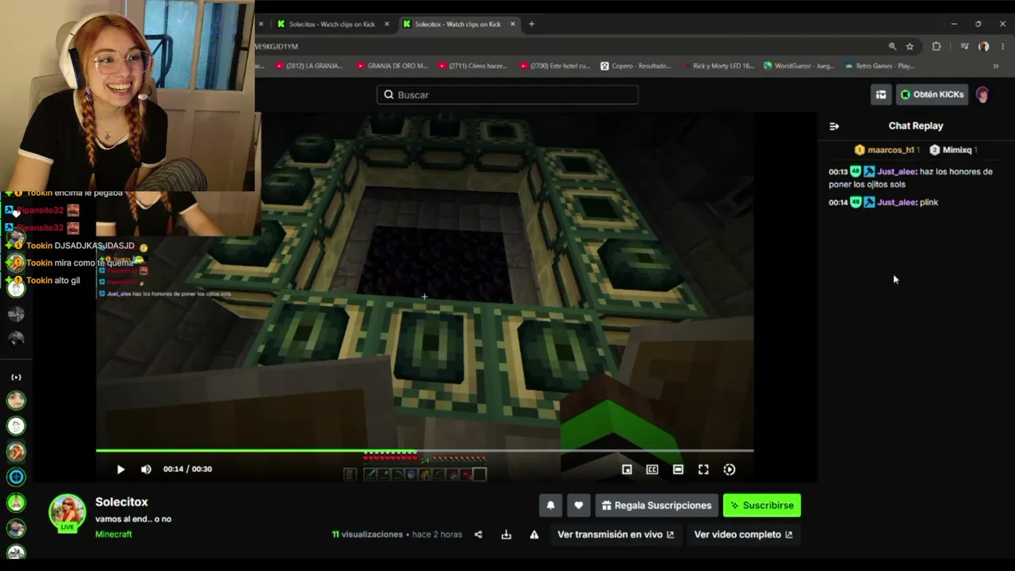Click the live broadcast signal sidebar icon

click(16, 377)
